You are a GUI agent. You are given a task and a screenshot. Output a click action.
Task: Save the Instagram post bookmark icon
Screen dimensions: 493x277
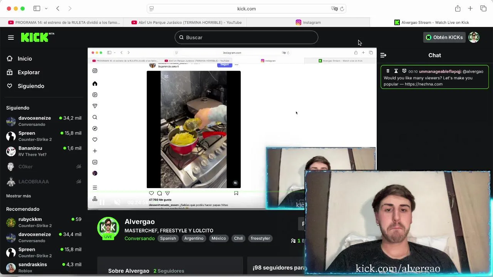coord(236,193)
